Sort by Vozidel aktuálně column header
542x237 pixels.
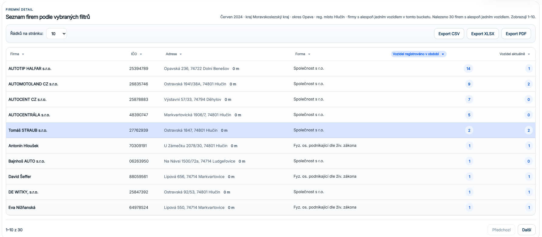pyautogui.click(x=515, y=54)
